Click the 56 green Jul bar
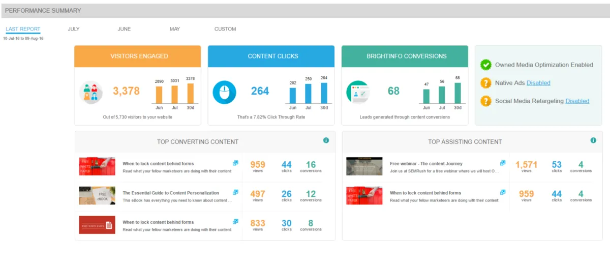 pos(442,95)
